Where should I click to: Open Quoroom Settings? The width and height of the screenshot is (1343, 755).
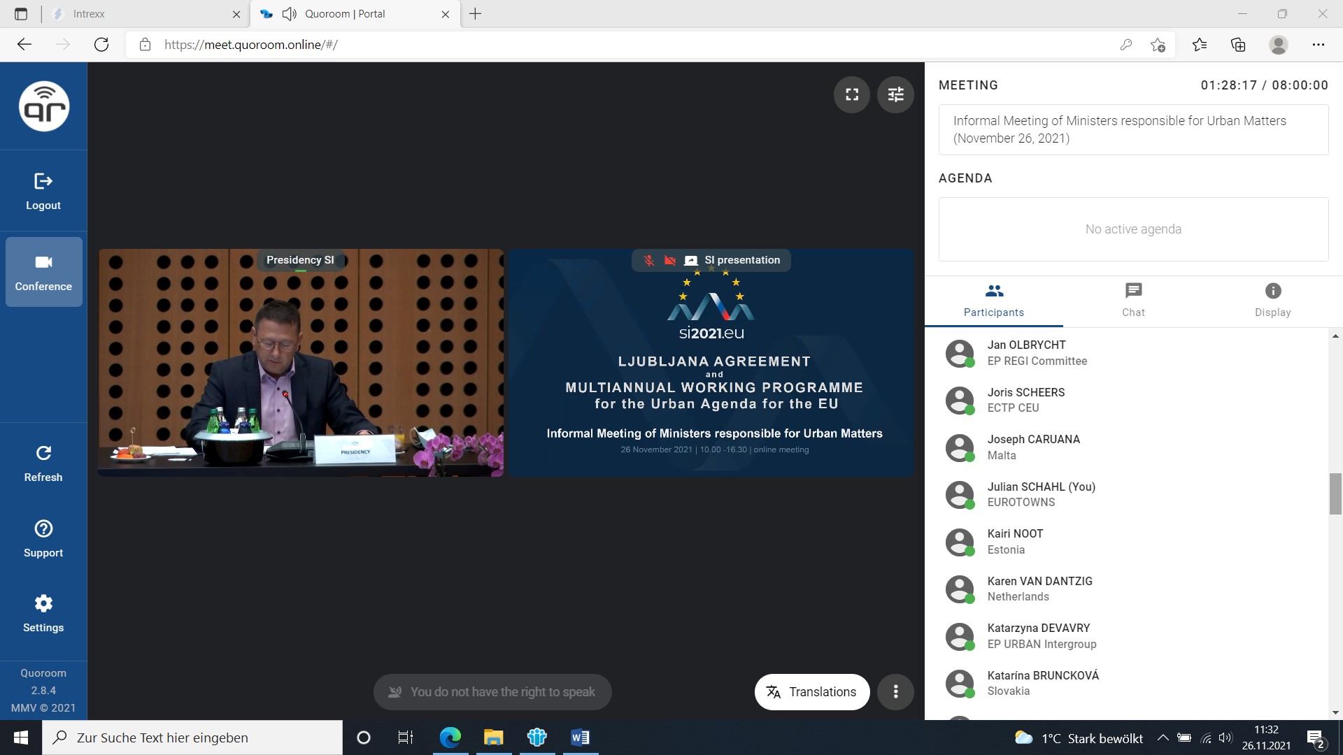[x=43, y=613]
